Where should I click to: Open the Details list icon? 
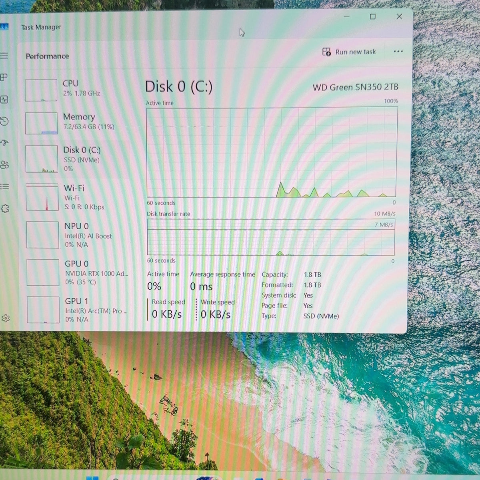pyautogui.click(x=4, y=186)
